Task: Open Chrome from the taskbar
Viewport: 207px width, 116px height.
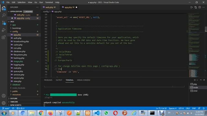Action: click(x=41, y=113)
